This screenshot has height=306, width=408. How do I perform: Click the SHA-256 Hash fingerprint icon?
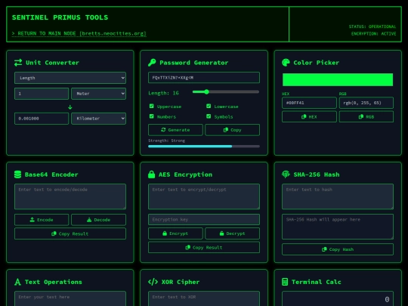[x=286, y=175]
